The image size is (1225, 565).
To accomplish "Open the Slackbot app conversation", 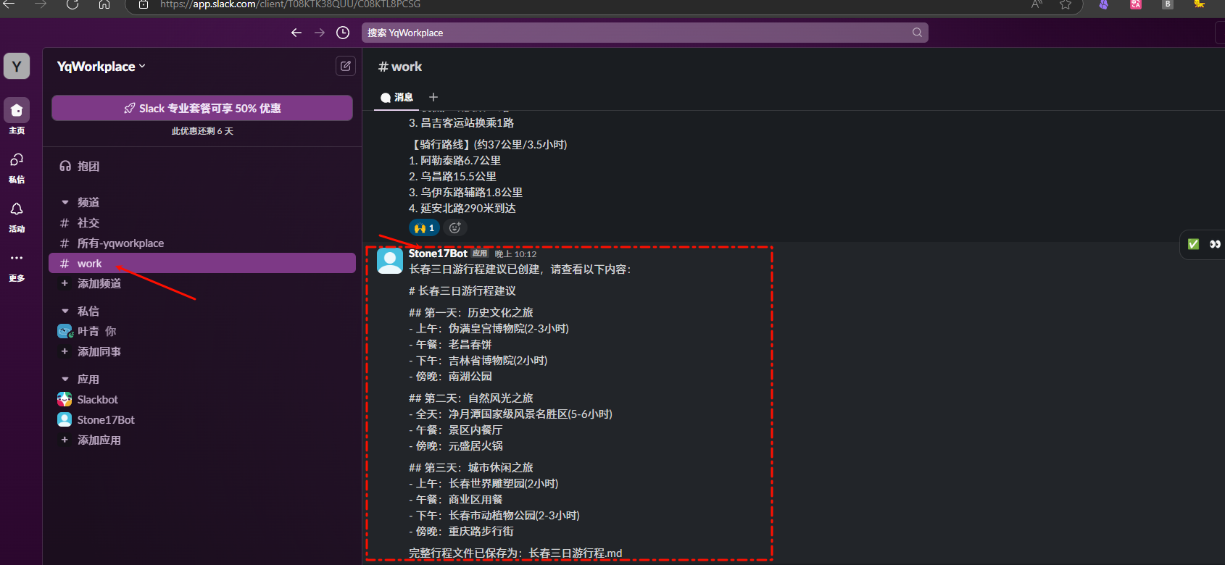I will [x=202, y=399].
